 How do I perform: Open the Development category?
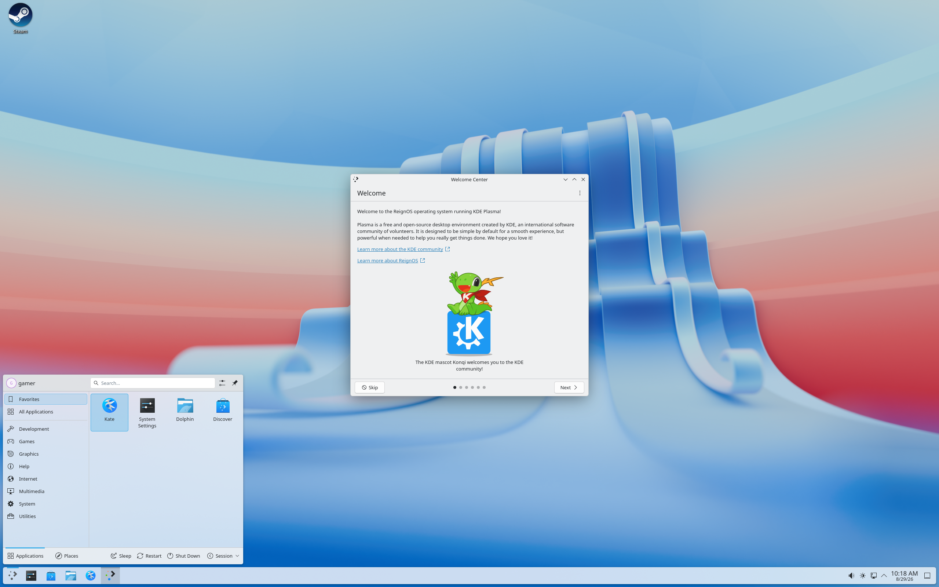click(46, 429)
